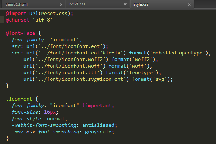Place cursor on @import url(reset.css) line
The width and height of the screenshot is (216, 144).
point(39,14)
